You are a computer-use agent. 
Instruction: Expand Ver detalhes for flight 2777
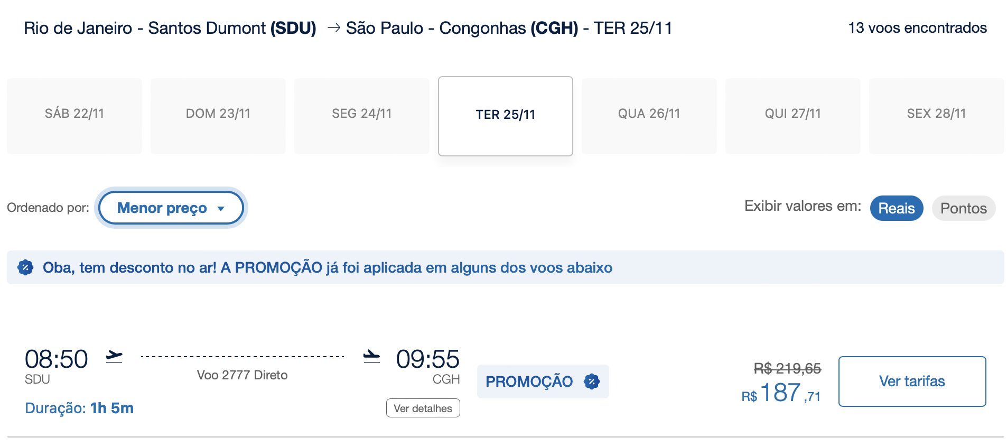(423, 408)
